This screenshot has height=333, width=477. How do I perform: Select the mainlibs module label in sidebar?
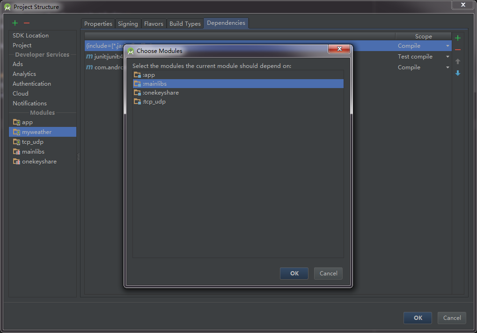tap(33, 152)
